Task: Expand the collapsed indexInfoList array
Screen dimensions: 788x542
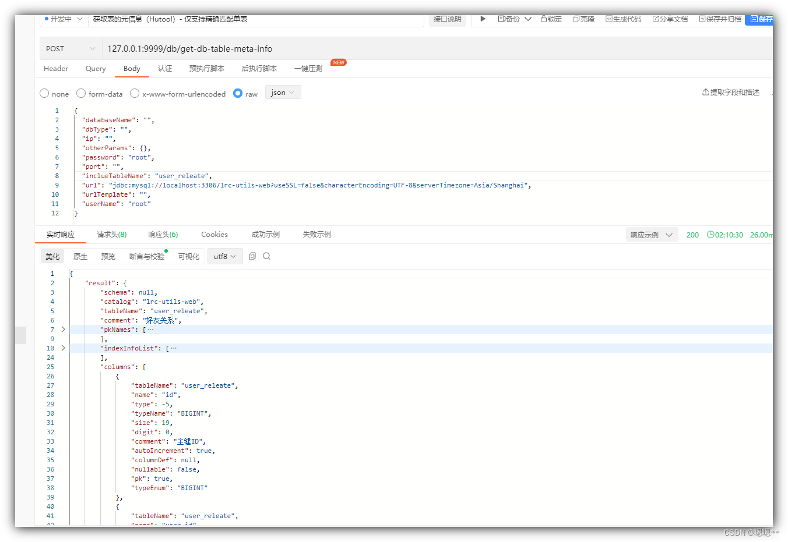Action: [63, 348]
